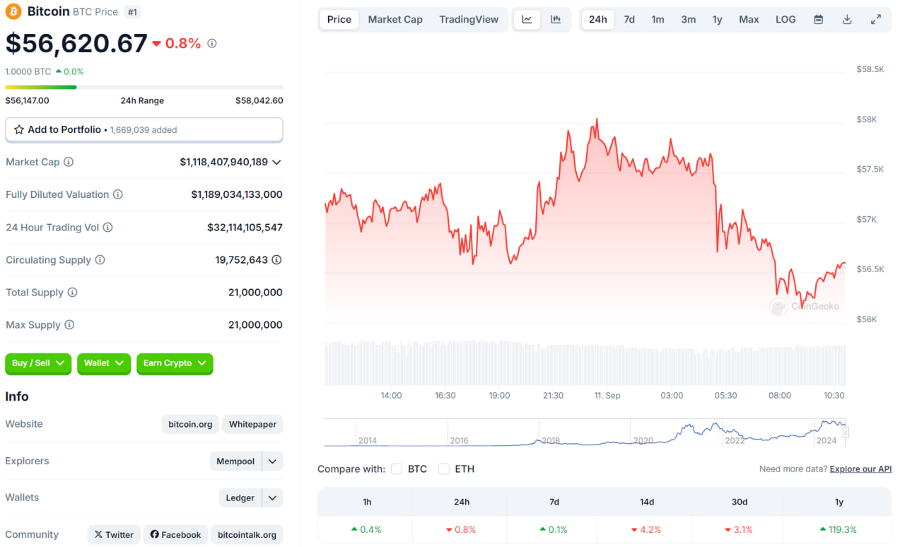Click the 14d 4.2% change cell
This screenshot has height=547, width=905.
[x=646, y=529]
